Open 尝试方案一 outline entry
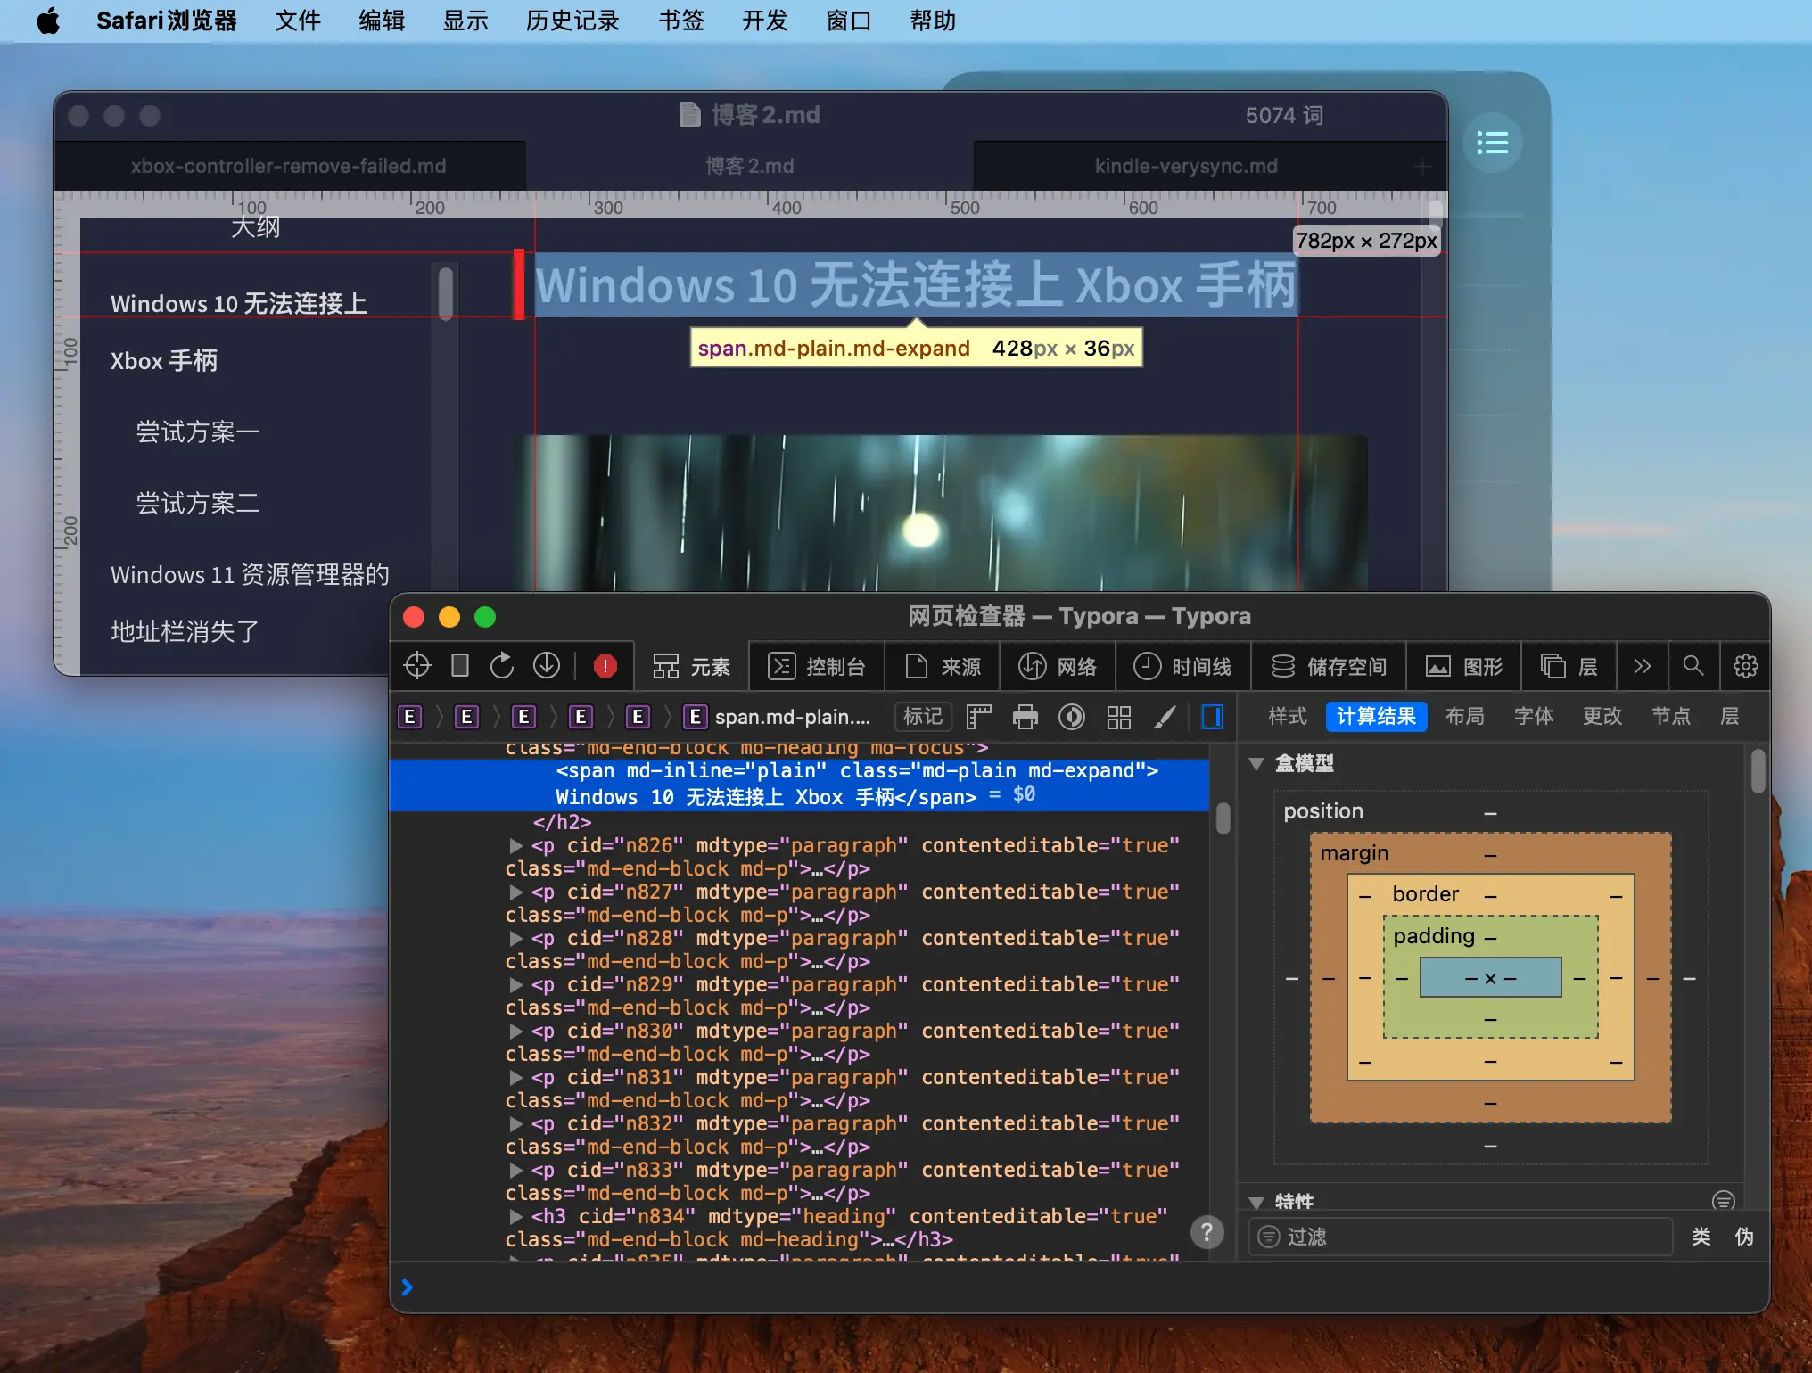Viewport: 1812px width, 1373px height. (x=198, y=432)
